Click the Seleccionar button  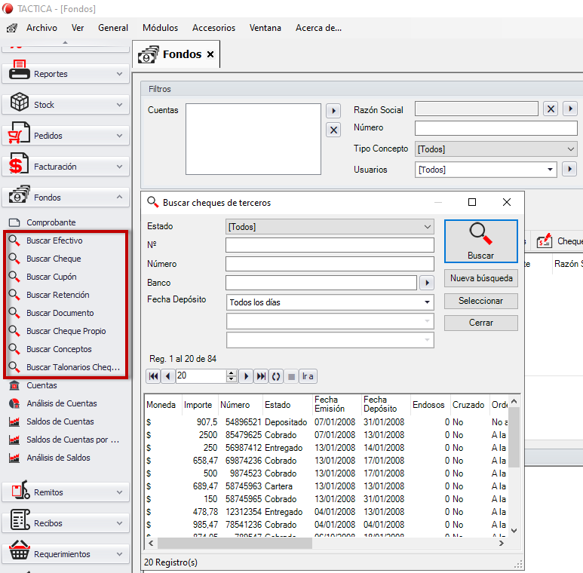480,301
